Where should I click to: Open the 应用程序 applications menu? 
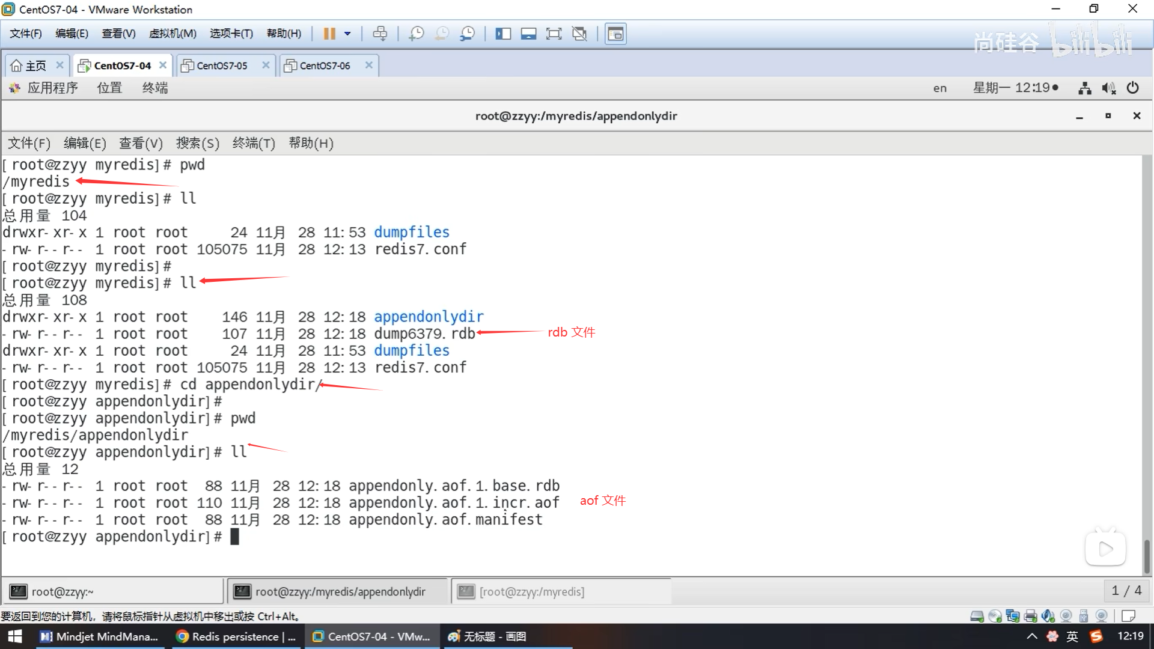(x=52, y=88)
